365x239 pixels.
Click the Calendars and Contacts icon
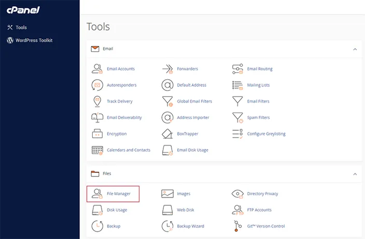[x=97, y=150]
